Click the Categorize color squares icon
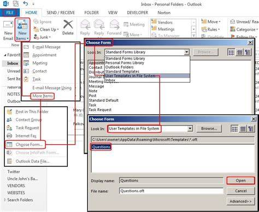 [x=233, y=29]
